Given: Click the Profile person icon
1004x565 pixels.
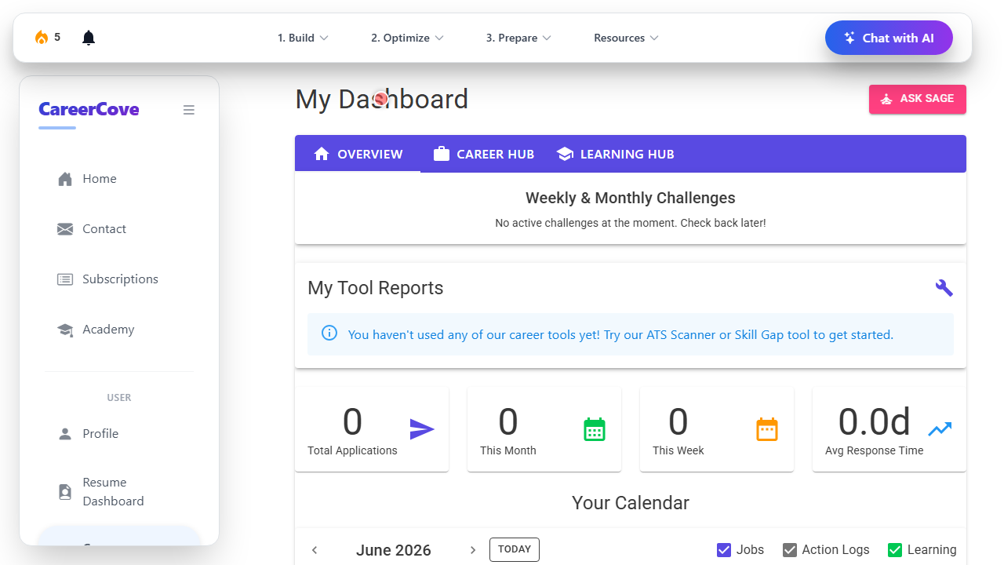Looking at the screenshot, I should (x=65, y=434).
